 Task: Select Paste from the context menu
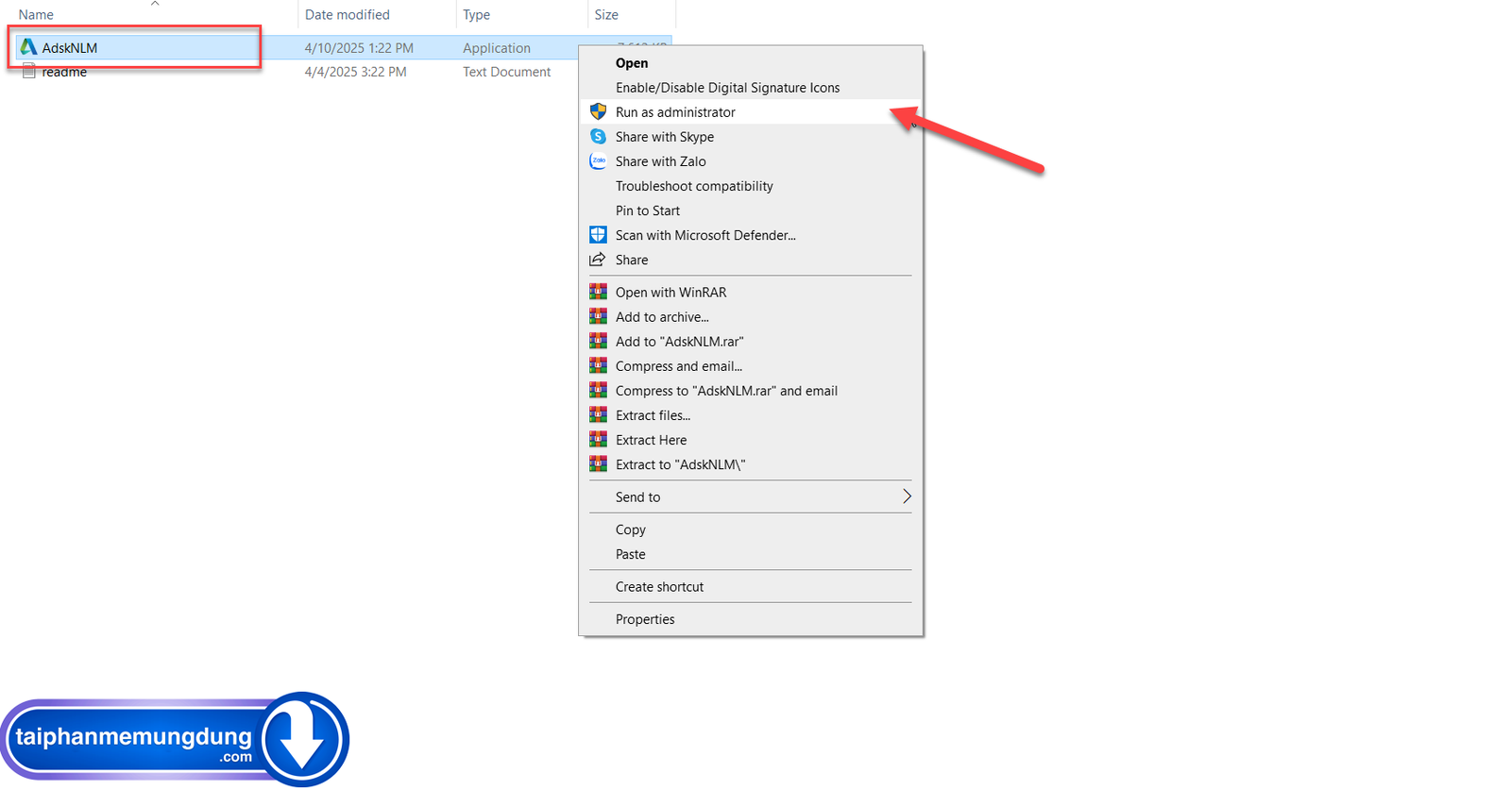point(751,554)
